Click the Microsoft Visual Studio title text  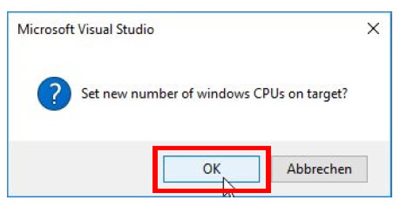tap(86, 30)
